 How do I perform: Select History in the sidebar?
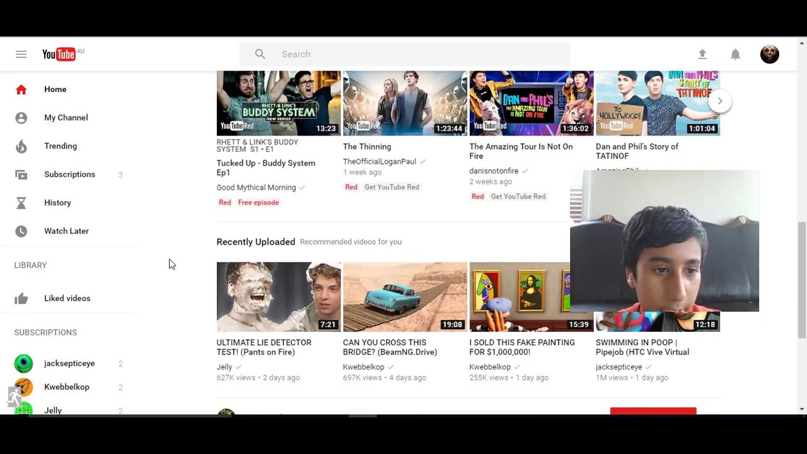point(57,203)
